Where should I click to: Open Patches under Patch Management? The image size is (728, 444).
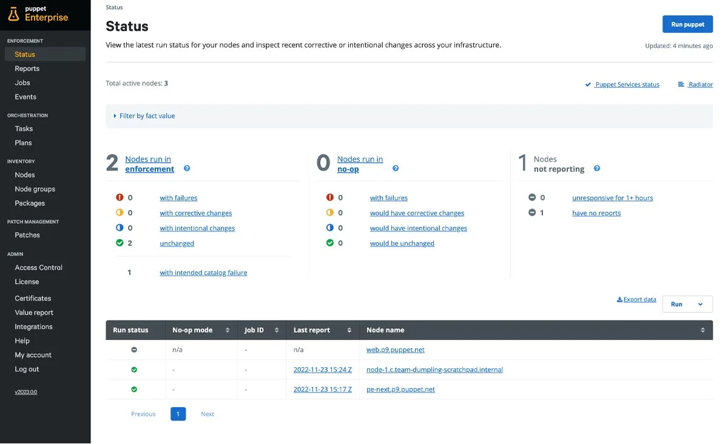(27, 235)
